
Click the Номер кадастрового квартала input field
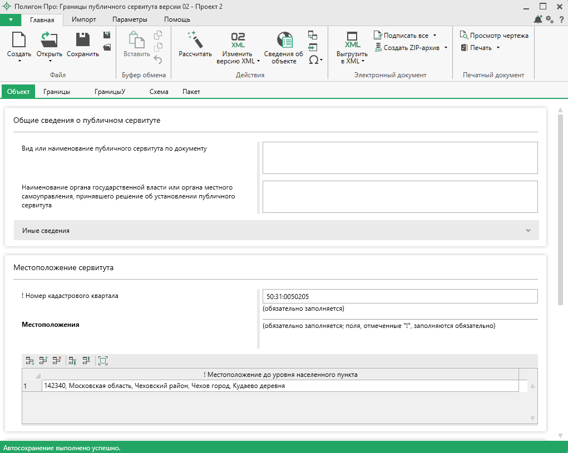[x=399, y=297]
